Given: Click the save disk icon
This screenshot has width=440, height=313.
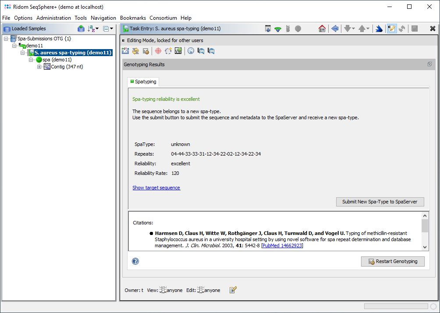Looking at the screenshot, I should coord(414,28).
